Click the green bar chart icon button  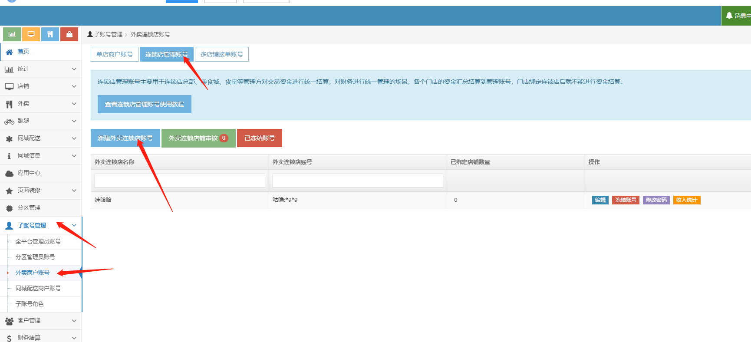[x=12, y=34]
